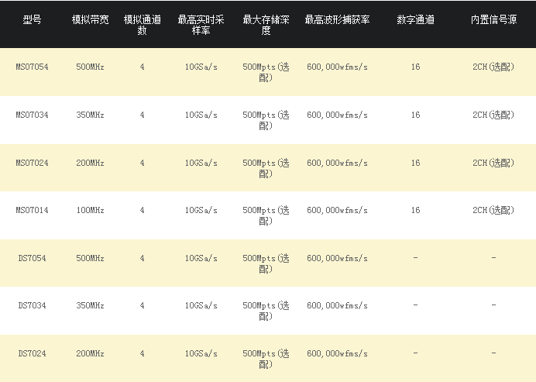
Task: Click the 500MHz bandwidth cell in DS7054 row
Action: point(91,258)
